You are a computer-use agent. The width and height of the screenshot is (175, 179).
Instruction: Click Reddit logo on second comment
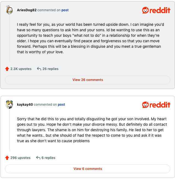(x=156, y=105)
